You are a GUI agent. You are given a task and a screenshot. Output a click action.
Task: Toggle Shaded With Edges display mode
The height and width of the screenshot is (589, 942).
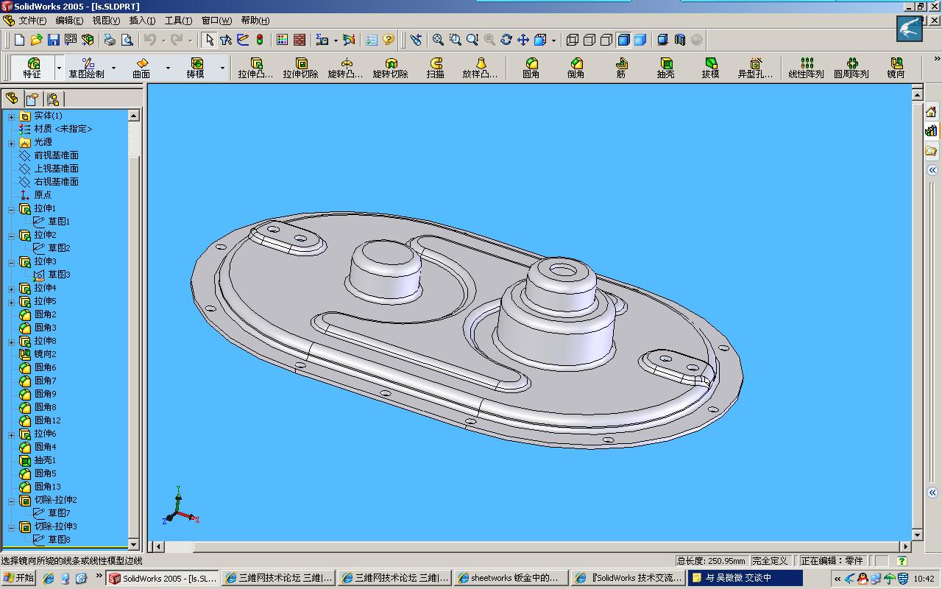(623, 40)
